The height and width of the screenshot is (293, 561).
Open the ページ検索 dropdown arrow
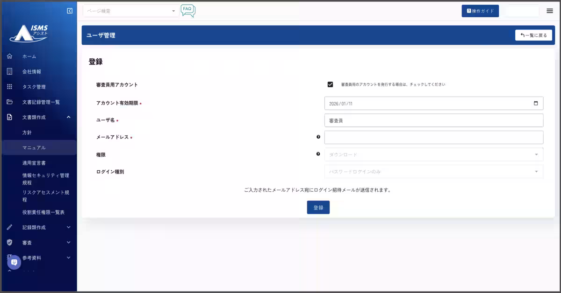pos(173,10)
